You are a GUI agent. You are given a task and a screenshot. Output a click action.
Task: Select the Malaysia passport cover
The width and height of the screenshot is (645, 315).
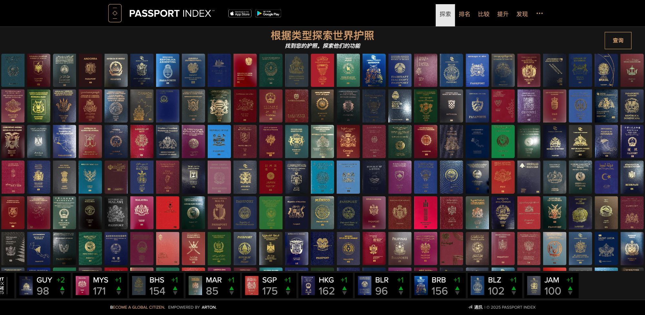click(x=142, y=213)
